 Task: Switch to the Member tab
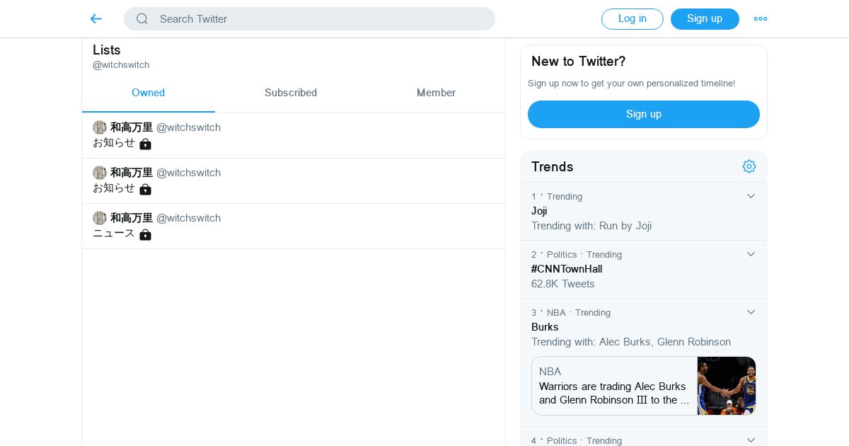coord(436,93)
